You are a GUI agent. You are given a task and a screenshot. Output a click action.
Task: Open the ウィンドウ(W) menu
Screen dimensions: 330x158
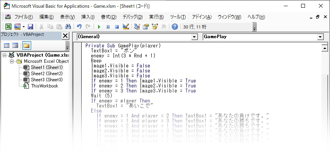coord(229,17)
